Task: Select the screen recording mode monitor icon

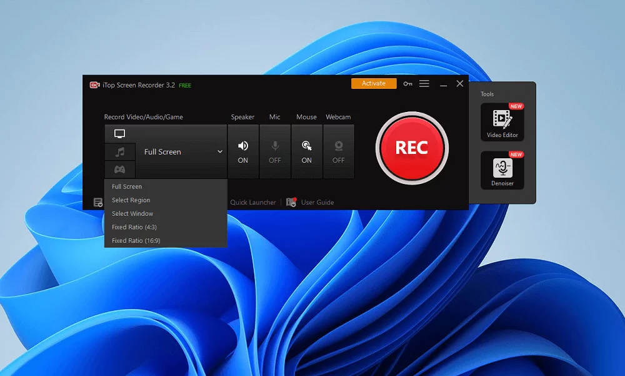Action: 119,134
